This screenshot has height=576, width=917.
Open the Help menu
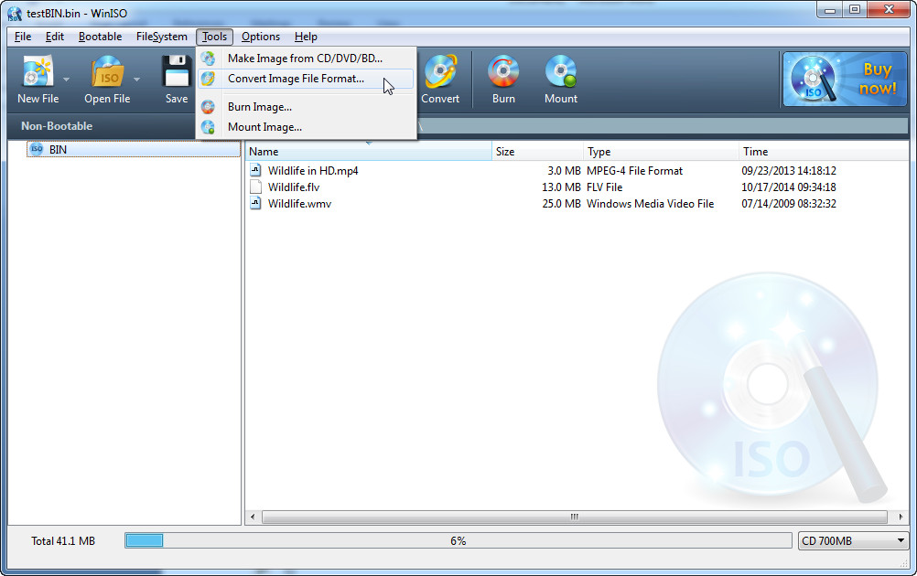click(306, 37)
